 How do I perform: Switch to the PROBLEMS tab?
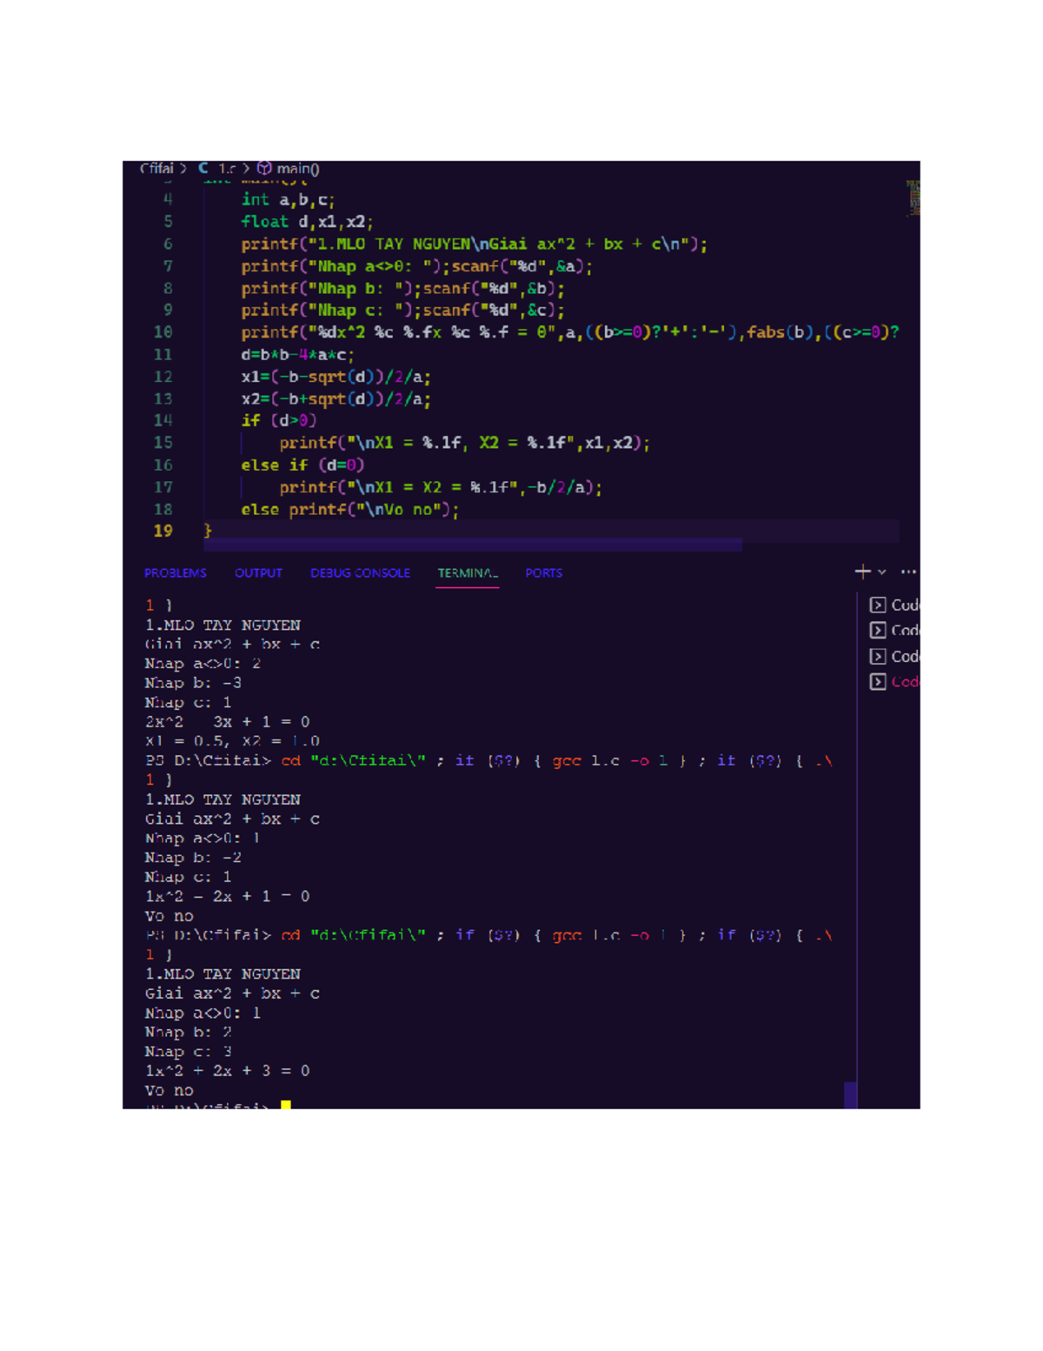point(176,572)
